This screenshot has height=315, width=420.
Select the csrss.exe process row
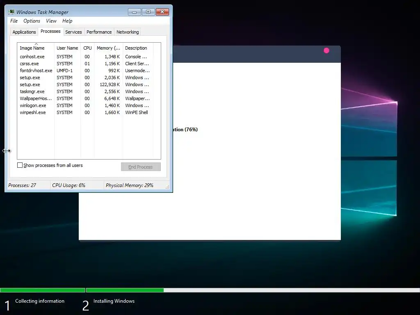pyautogui.click(x=85, y=64)
